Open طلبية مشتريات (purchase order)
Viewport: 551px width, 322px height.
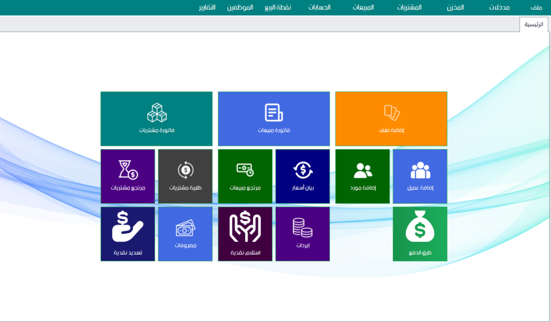185,176
